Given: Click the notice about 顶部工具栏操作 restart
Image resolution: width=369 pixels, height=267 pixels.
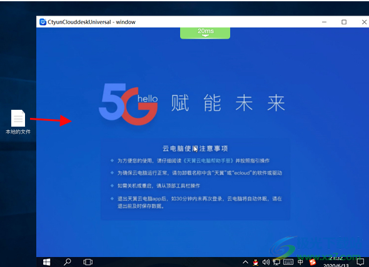Looking at the screenshot, I should tap(159, 186).
